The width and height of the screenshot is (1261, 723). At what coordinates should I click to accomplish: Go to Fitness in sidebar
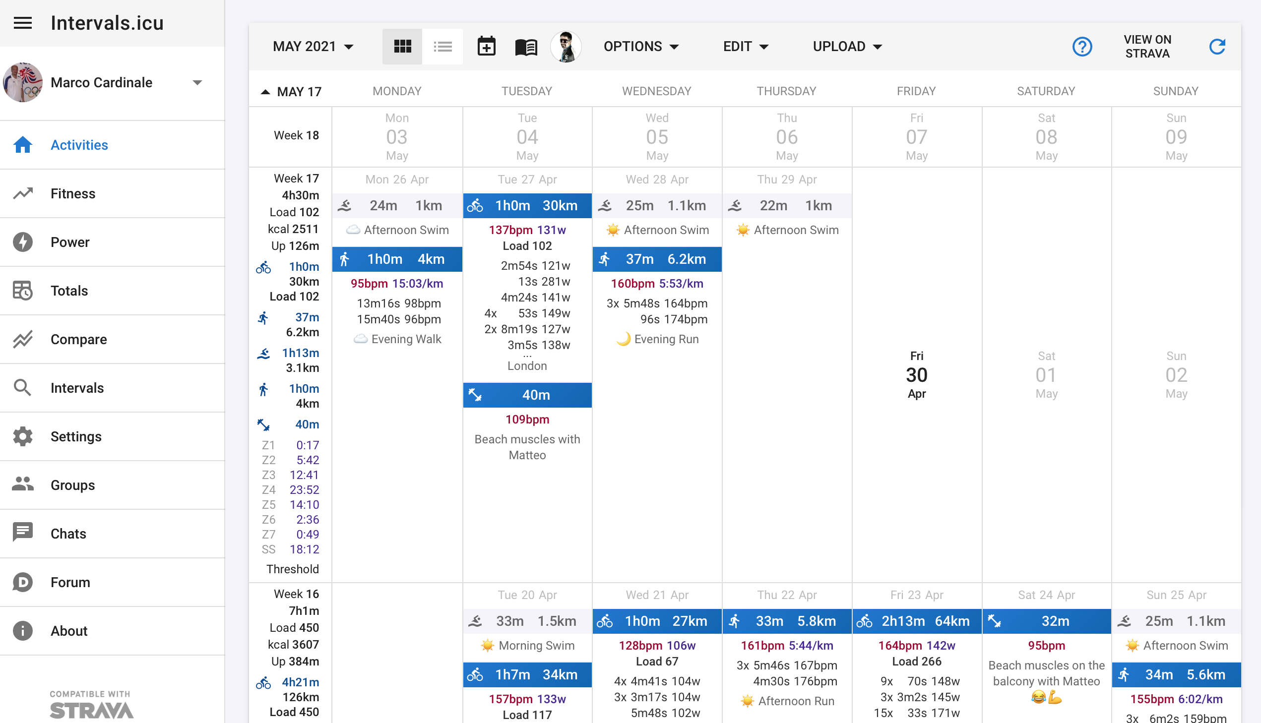[72, 194]
